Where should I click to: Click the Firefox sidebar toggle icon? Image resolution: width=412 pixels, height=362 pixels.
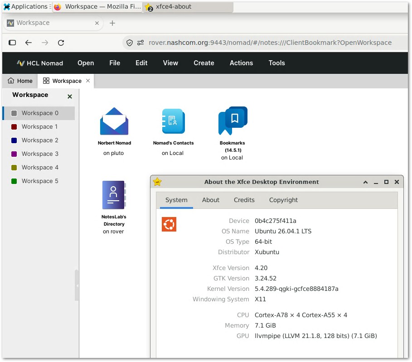click(12, 43)
